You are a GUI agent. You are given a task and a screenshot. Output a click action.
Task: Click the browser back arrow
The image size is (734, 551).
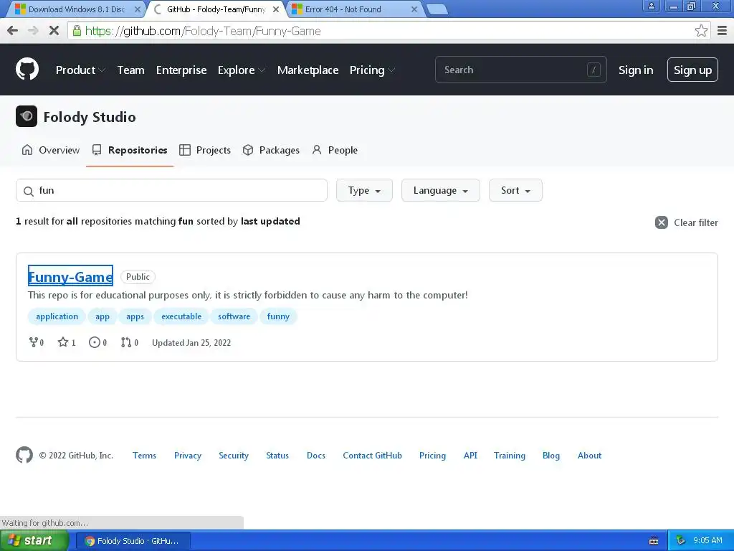coord(13,31)
